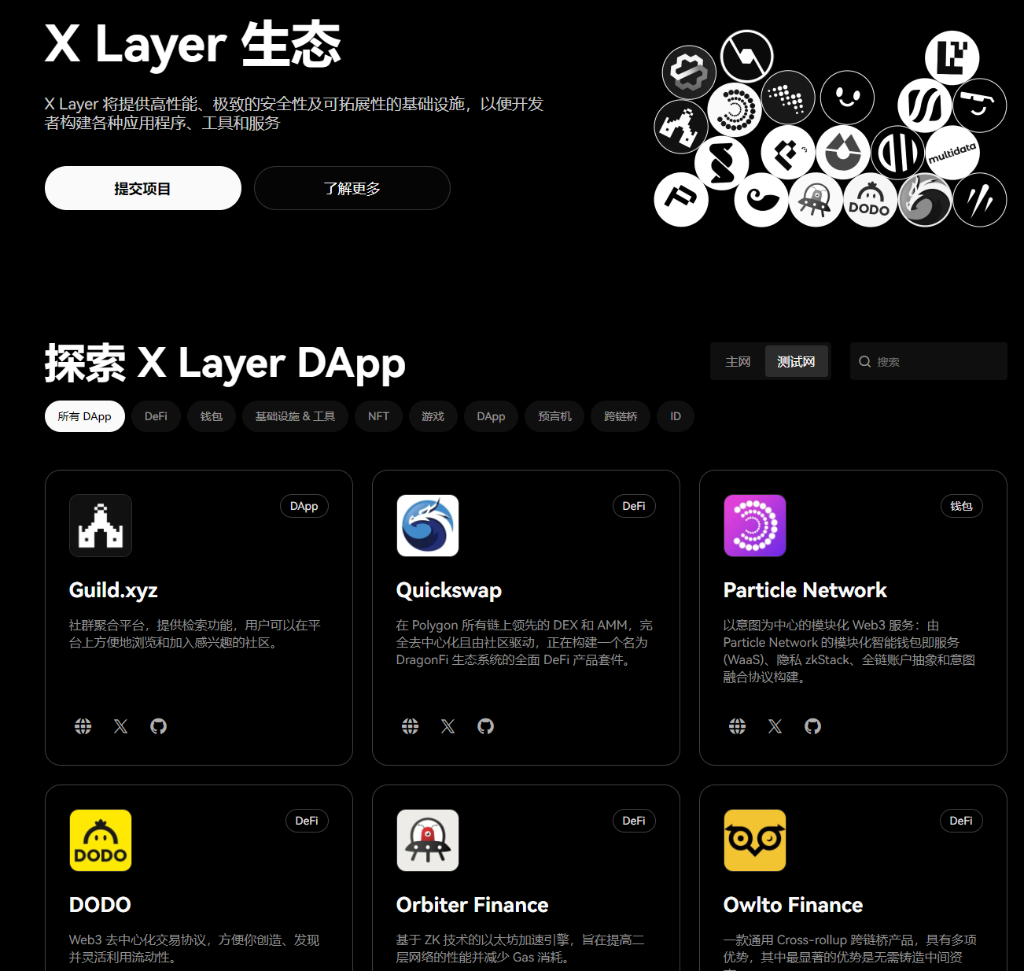Open the Guild.xyz website globe icon
The image size is (1024, 971).
pos(83,726)
